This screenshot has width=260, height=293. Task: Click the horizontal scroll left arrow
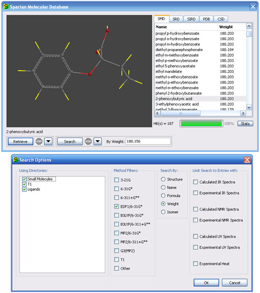[157, 113]
